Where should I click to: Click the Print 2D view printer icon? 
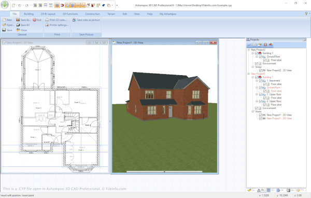coord(47,20)
